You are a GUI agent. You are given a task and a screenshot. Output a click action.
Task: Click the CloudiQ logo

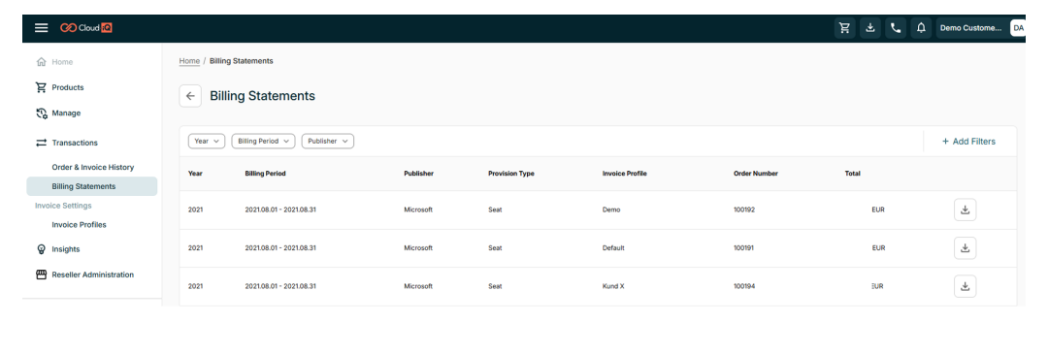(86, 28)
